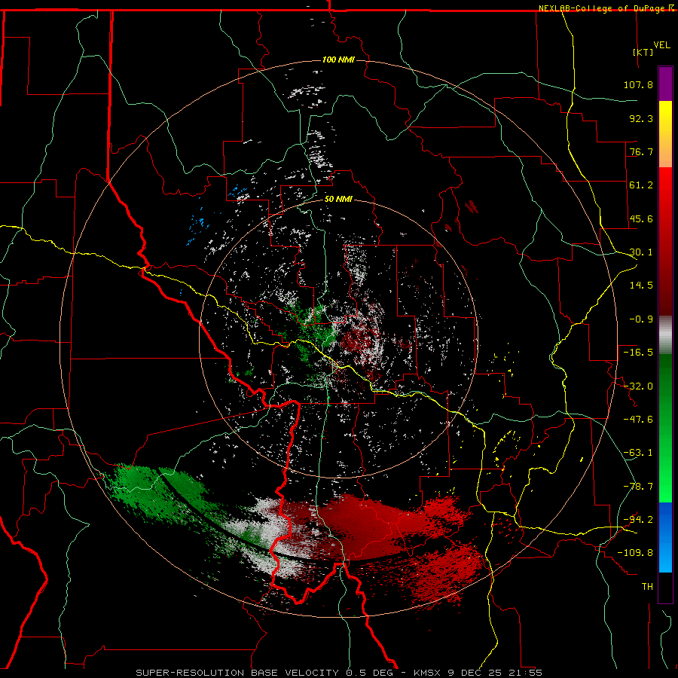Select the 107.8 velocity scale value
This screenshot has height=678, width=678.
click(638, 84)
